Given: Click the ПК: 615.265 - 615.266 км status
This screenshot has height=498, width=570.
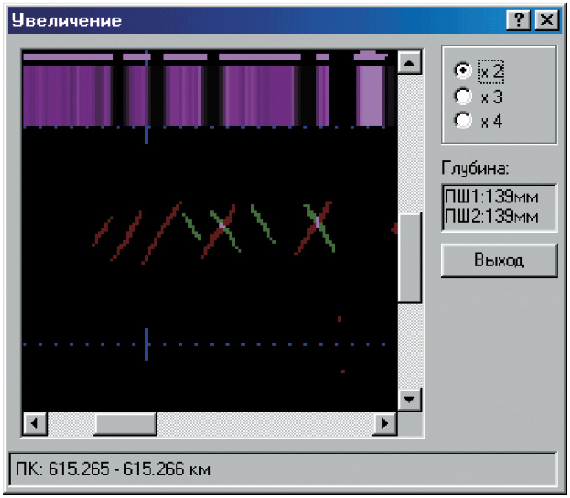Looking at the screenshot, I should point(113,469).
